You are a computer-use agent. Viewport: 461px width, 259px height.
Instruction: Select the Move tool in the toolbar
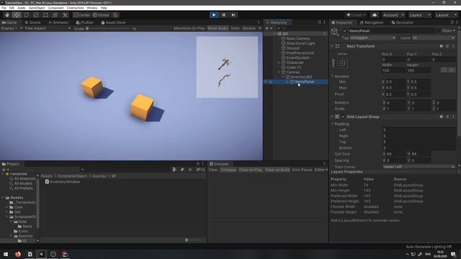(x=17, y=15)
